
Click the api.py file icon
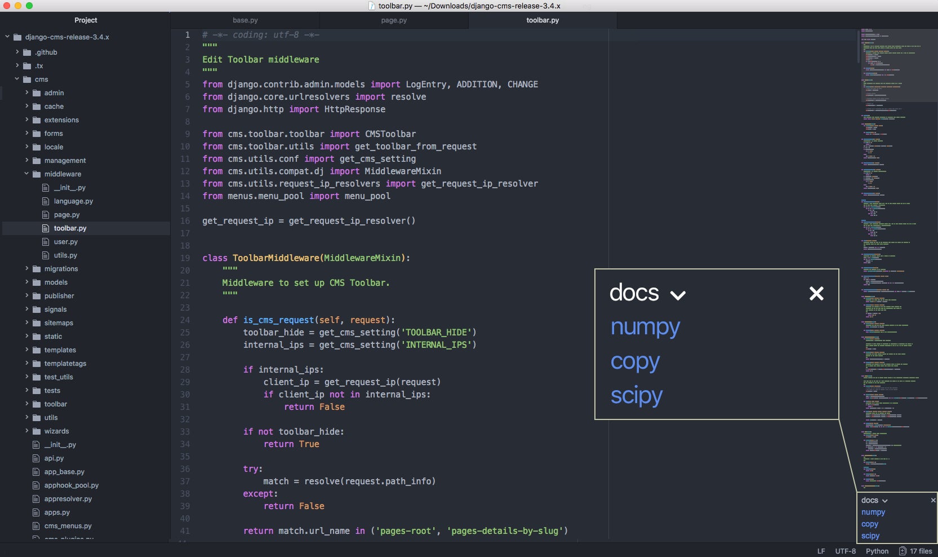pos(36,458)
